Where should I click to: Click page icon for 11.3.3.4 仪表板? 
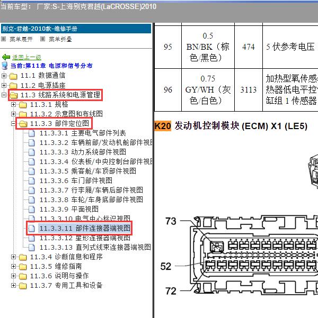coord(31,161)
